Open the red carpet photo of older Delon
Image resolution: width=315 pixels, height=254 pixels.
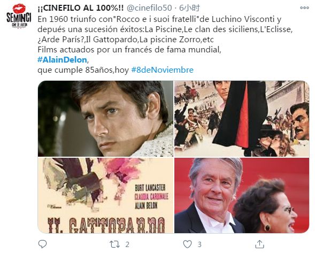coord(242,195)
